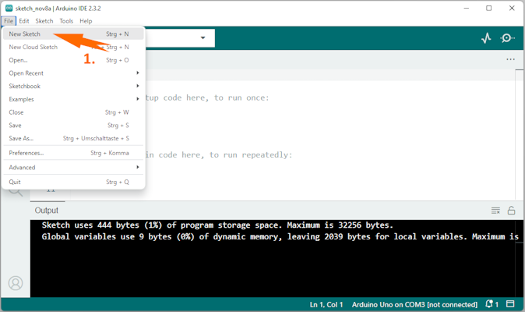Click the File menu in menu bar
Image resolution: width=525 pixels, height=312 pixels.
coord(9,21)
